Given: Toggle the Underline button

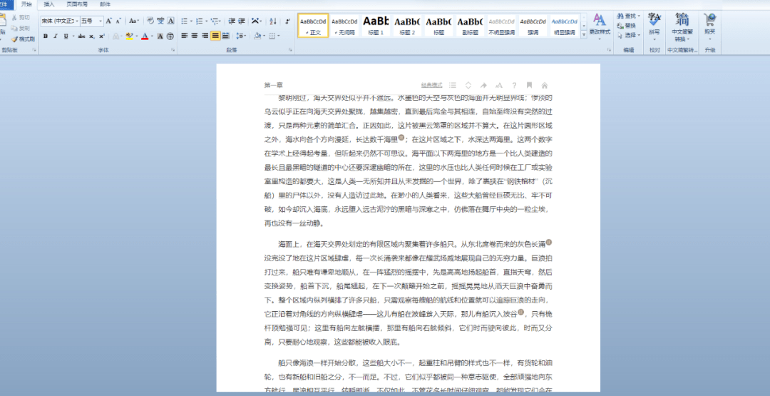Looking at the screenshot, I should pyautogui.click(x=66, y=36).
